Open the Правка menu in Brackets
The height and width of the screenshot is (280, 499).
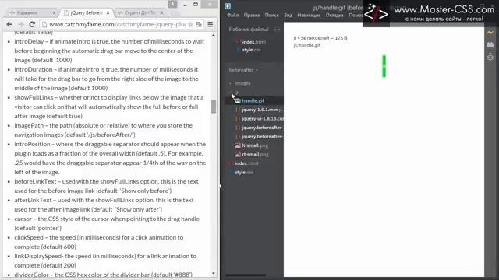tap(252, 16)
